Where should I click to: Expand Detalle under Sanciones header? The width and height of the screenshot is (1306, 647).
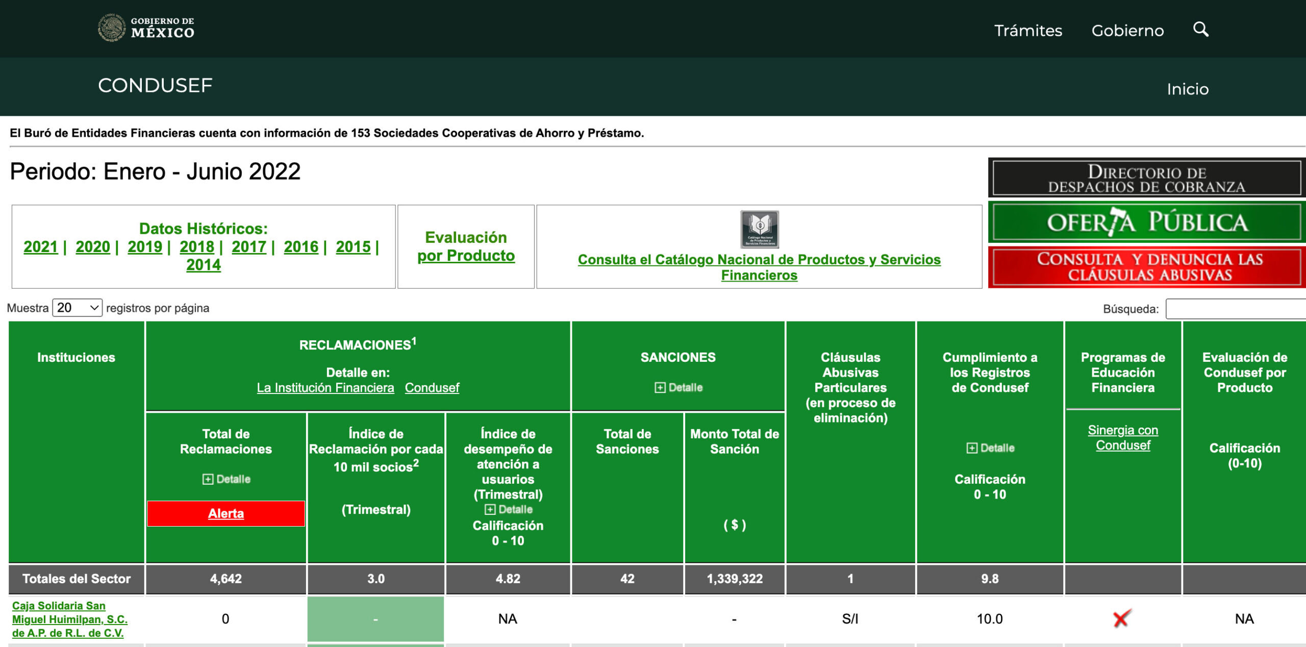pos(678,388)
